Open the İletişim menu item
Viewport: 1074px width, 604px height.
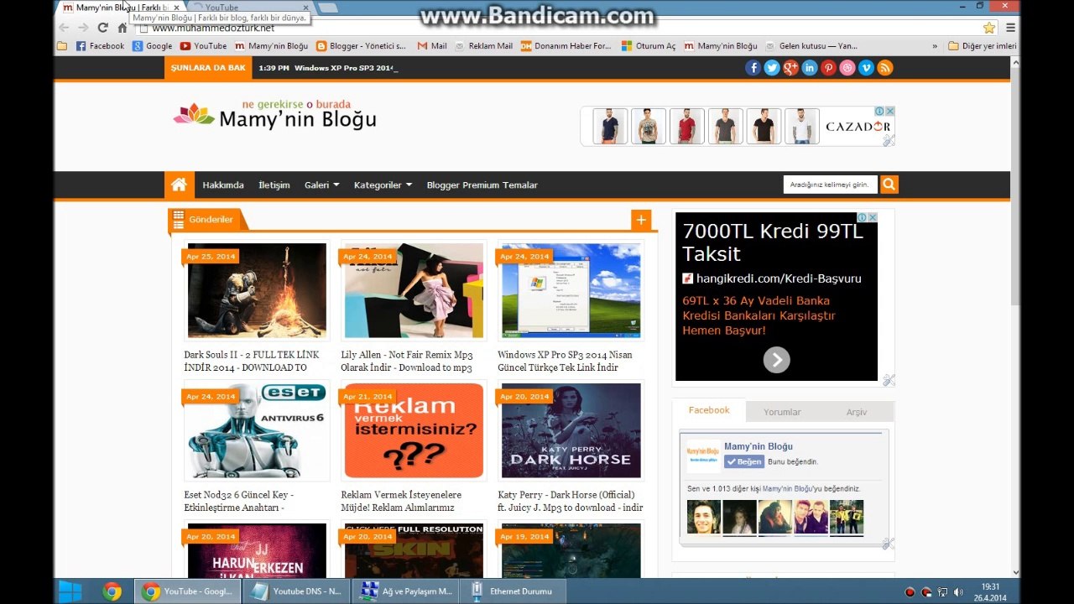point(274,185)
